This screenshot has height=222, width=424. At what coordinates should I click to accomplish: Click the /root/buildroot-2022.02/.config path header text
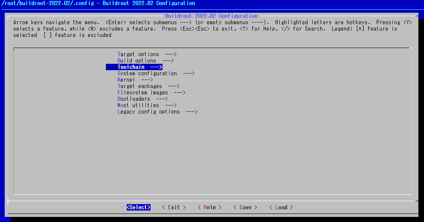click(x=48, y=3)
